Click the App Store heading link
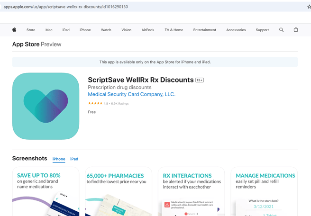Screen dimensions: 311x216 (x=25, y=44)
